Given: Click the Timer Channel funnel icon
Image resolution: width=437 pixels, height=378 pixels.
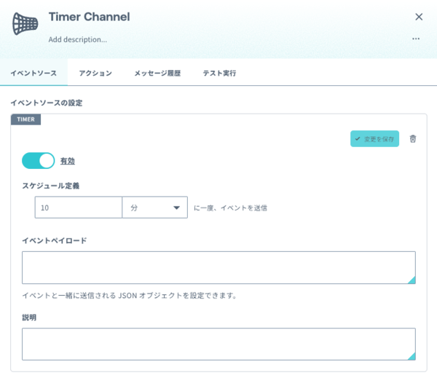Looking at the screenshot, I should click(25, 24).
